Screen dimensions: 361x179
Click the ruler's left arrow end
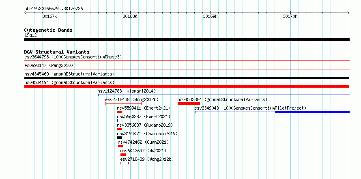pos(25,13)
